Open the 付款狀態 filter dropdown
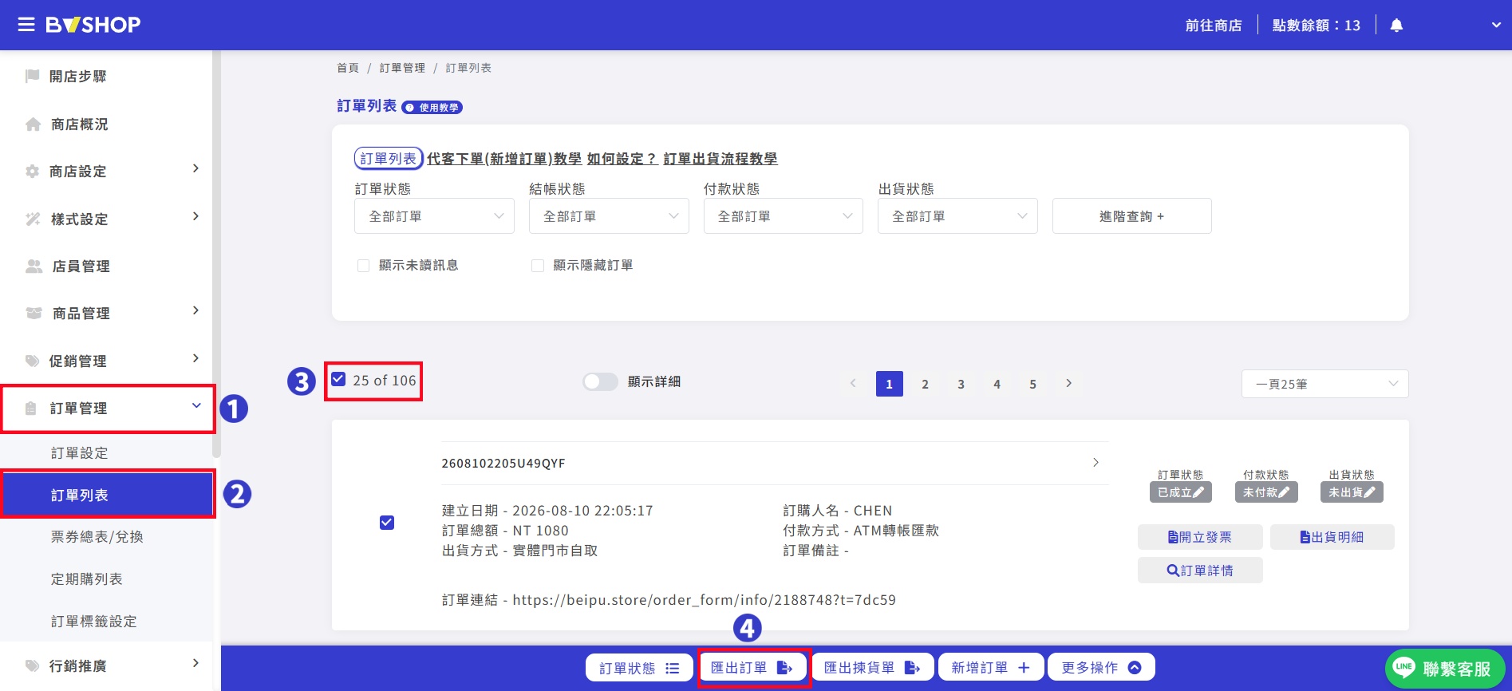 pyautogui.click(x=784, y=216)
